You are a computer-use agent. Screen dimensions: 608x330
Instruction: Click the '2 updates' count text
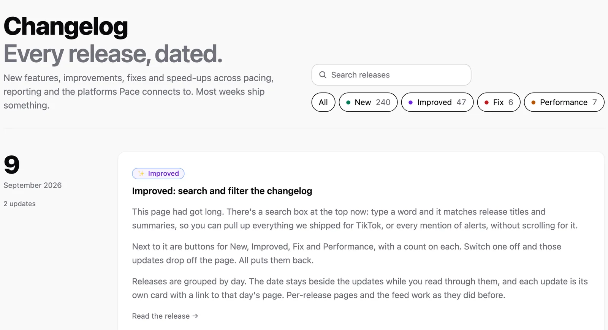[20, 204]
